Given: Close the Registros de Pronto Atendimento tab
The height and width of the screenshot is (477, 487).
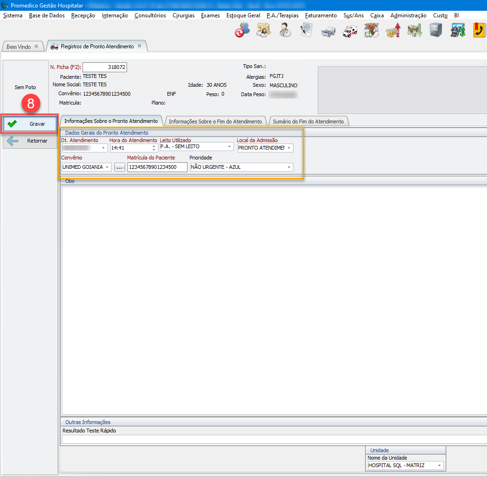Looking at the screenshot, I should click(x=140, y=46).
